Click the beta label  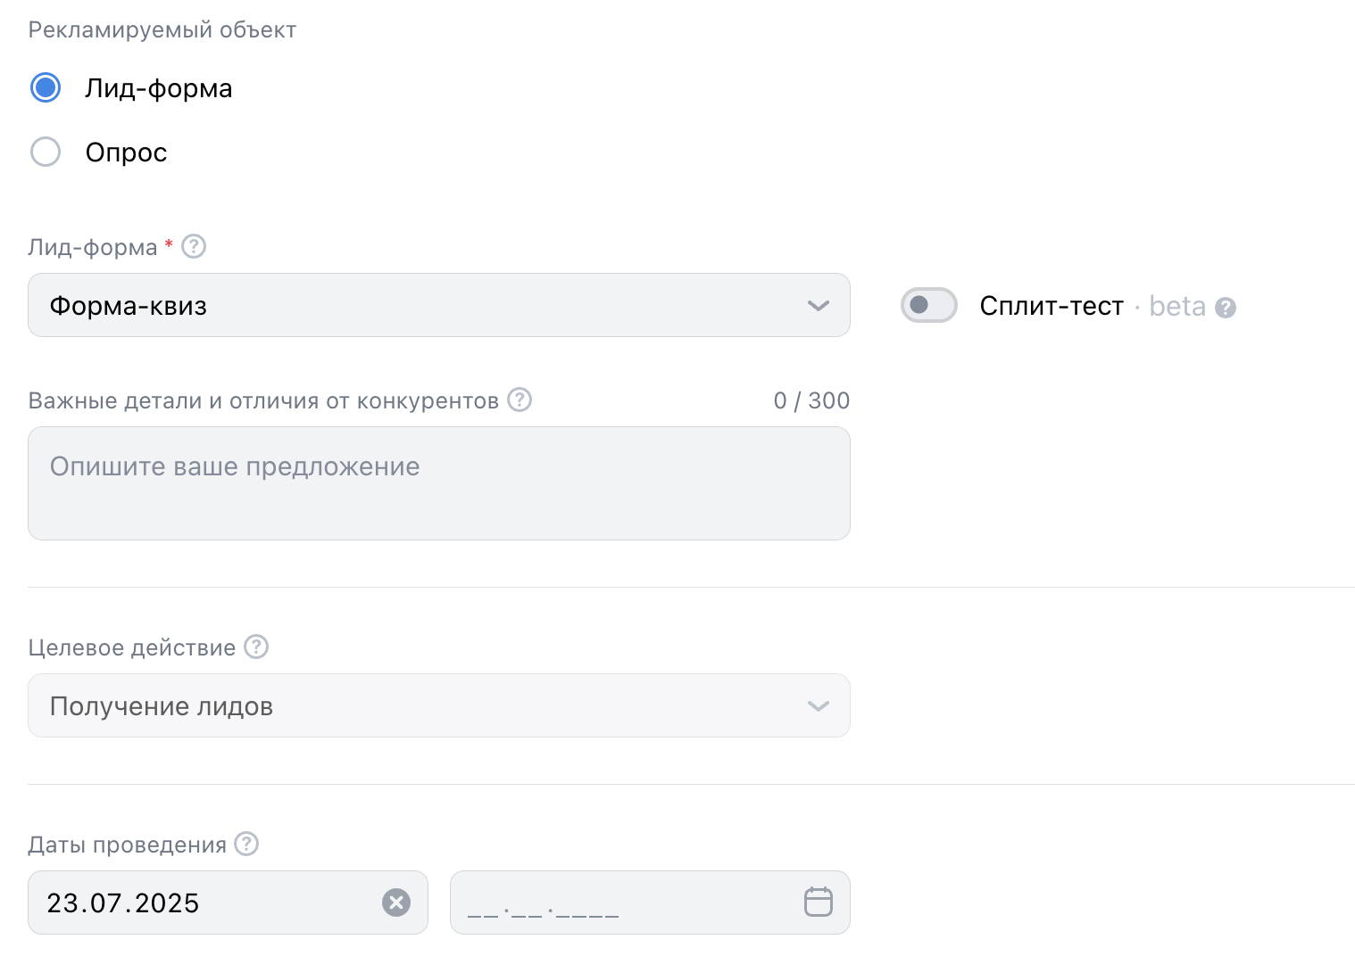click(1176, 306)
